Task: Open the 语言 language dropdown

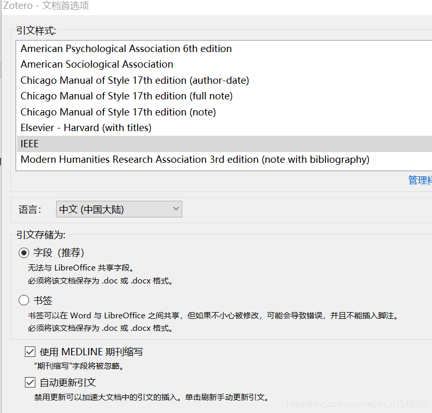Action: point(119,209)
